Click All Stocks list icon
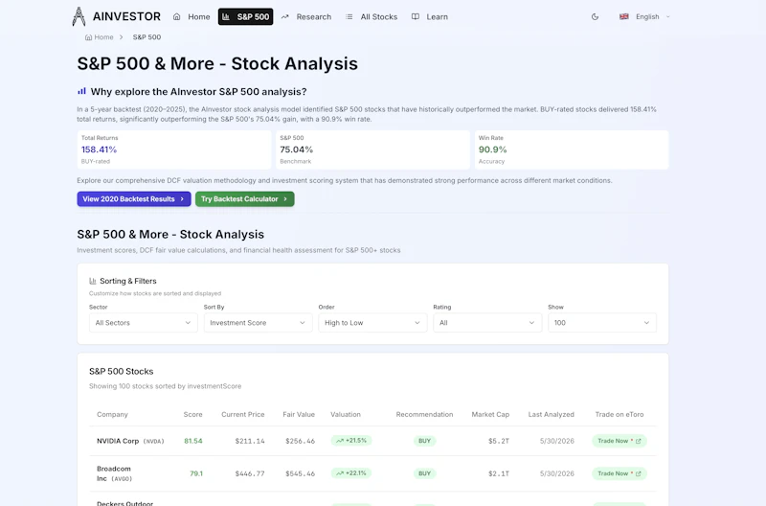 (x=349, y=16)
